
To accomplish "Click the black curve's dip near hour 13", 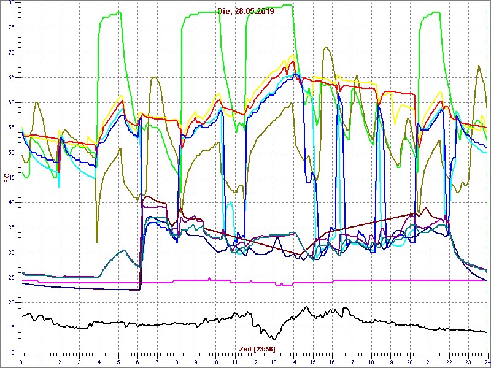I will (274, 339).
